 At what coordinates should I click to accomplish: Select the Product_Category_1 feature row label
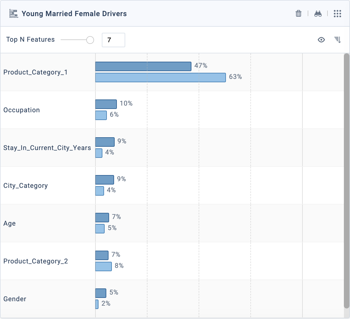[35, 72]
